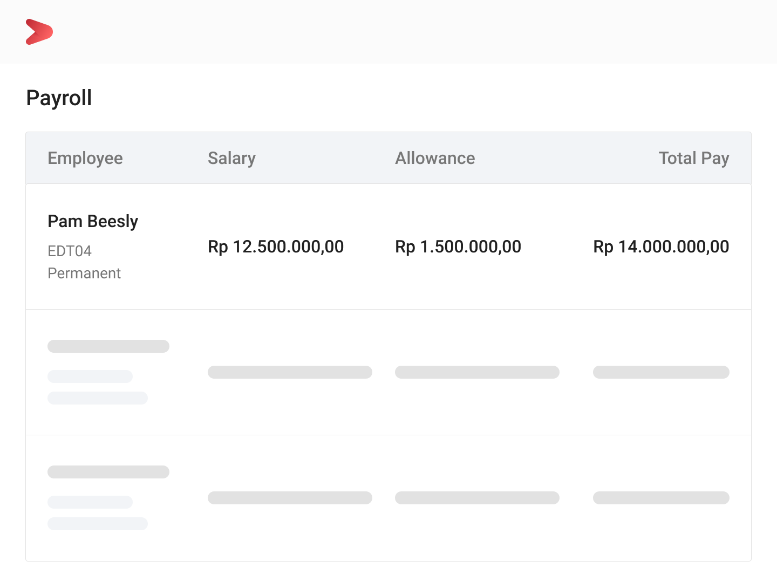Open the Pam Beesly employee name
777x582 pixels.
(93, 221)
